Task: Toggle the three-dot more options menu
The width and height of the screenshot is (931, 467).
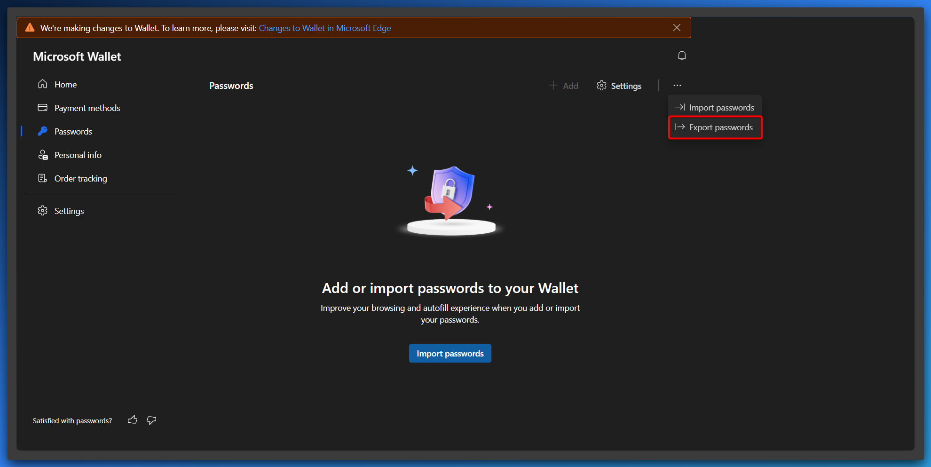Action: pyautogui.click(x=677, y=86)
